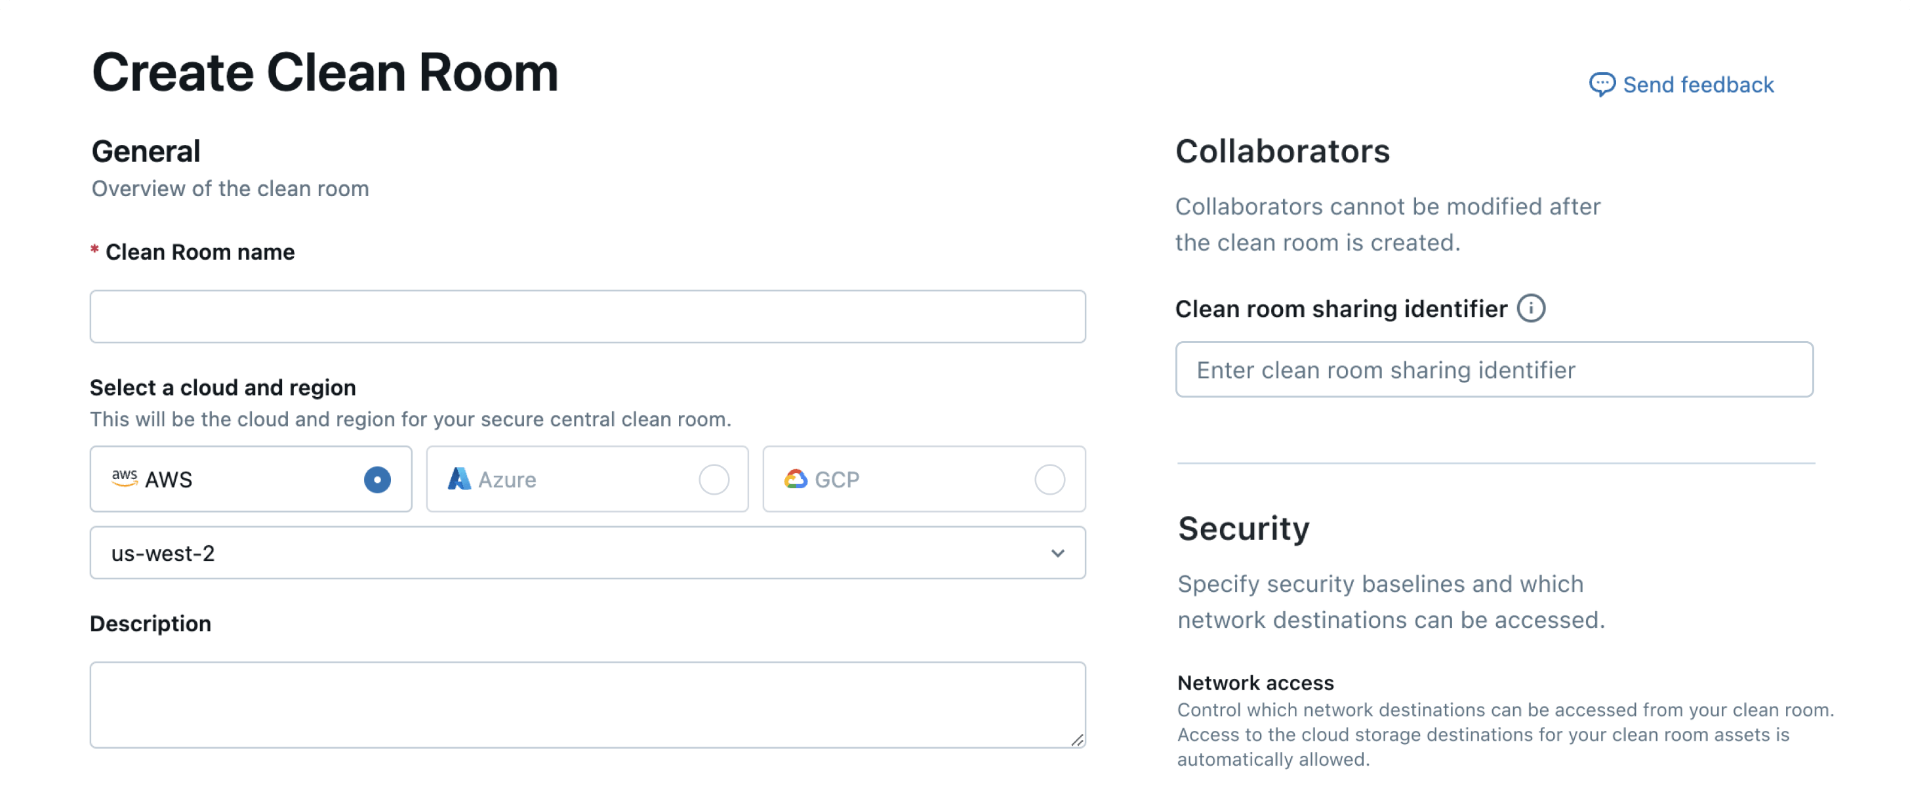Grab the Description box resize handle
This screenshot has height=786, width=1910.
1076,739
